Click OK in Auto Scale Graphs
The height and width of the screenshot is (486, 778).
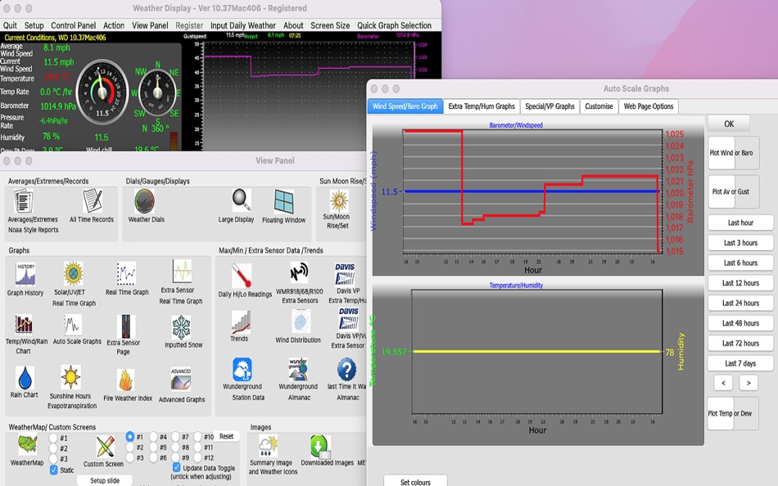[x=728, y=124]
